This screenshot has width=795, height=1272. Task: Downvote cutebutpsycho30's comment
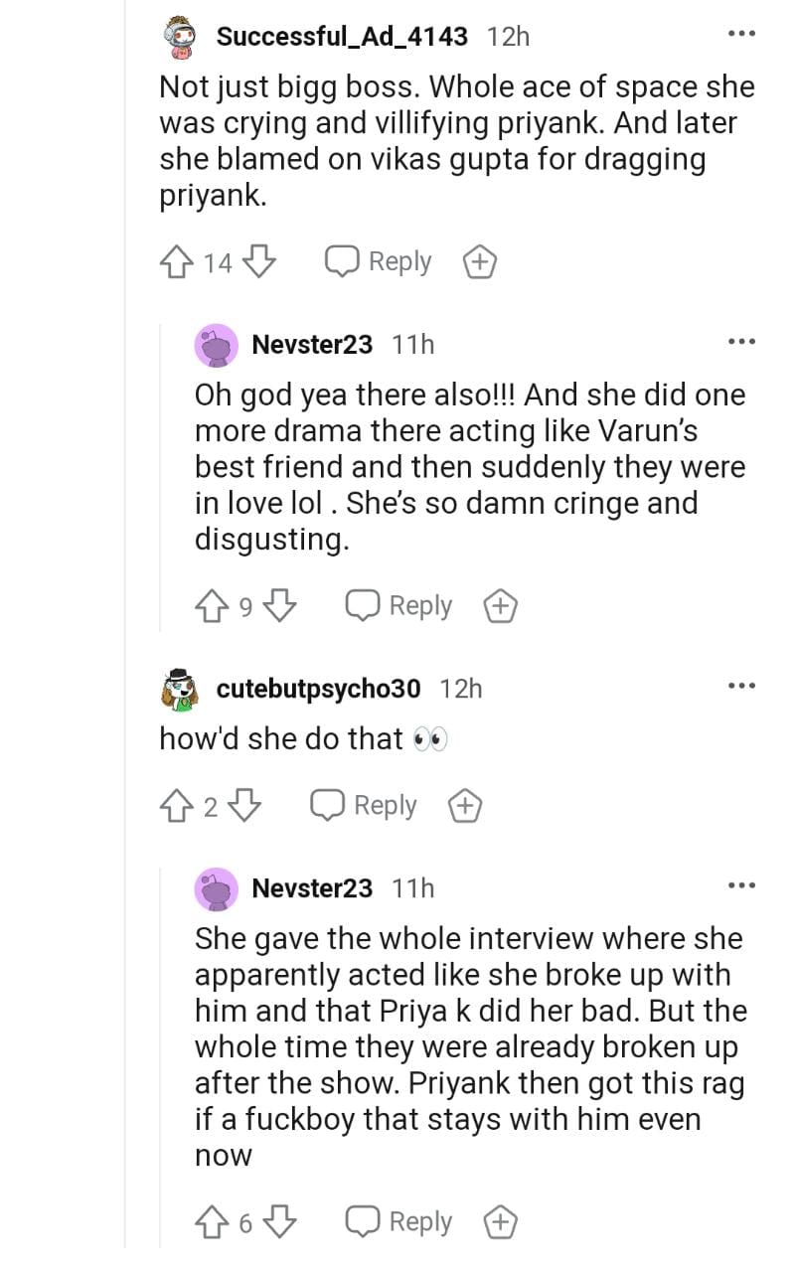coord(246,806)
